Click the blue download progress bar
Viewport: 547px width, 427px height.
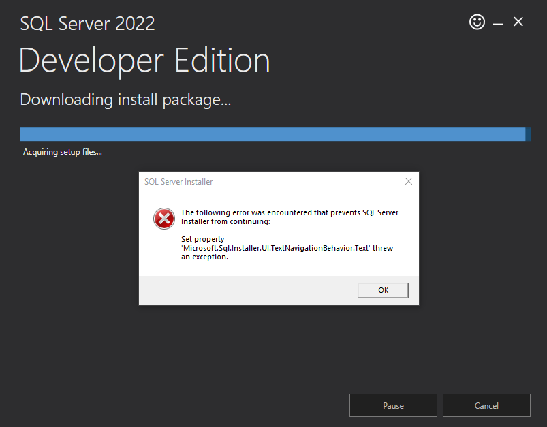pos(272,134)
